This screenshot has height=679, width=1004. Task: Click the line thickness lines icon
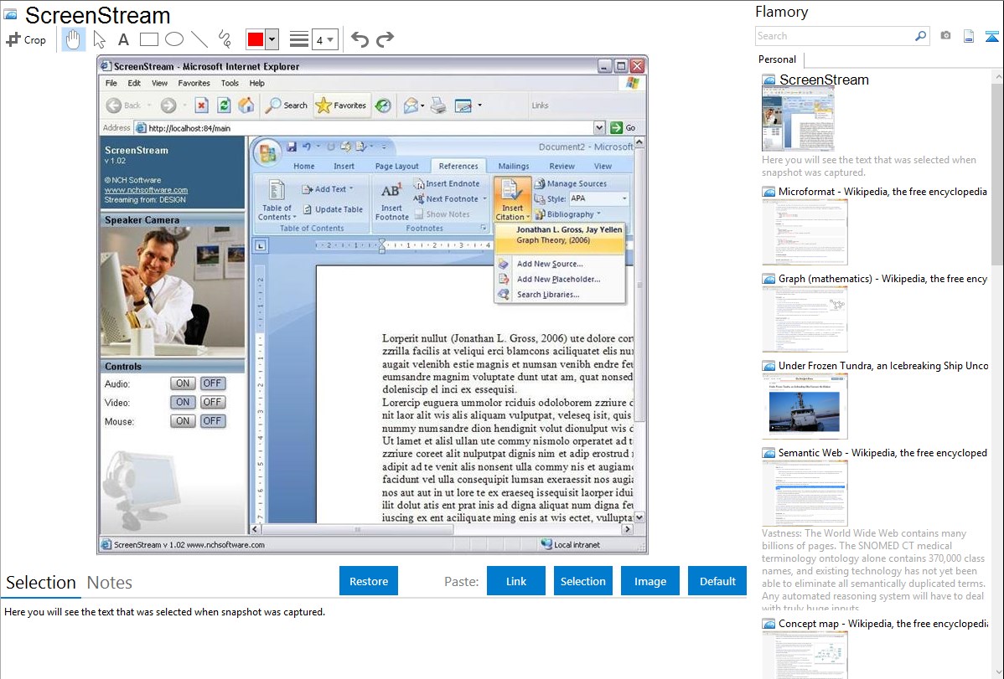click(x=299, y=39)
